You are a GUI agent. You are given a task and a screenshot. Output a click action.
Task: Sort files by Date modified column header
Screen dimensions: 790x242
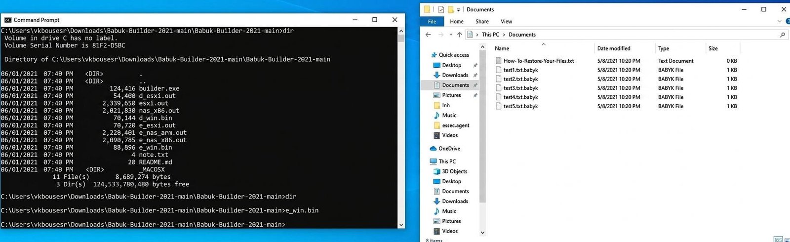(x=614, y=48)
